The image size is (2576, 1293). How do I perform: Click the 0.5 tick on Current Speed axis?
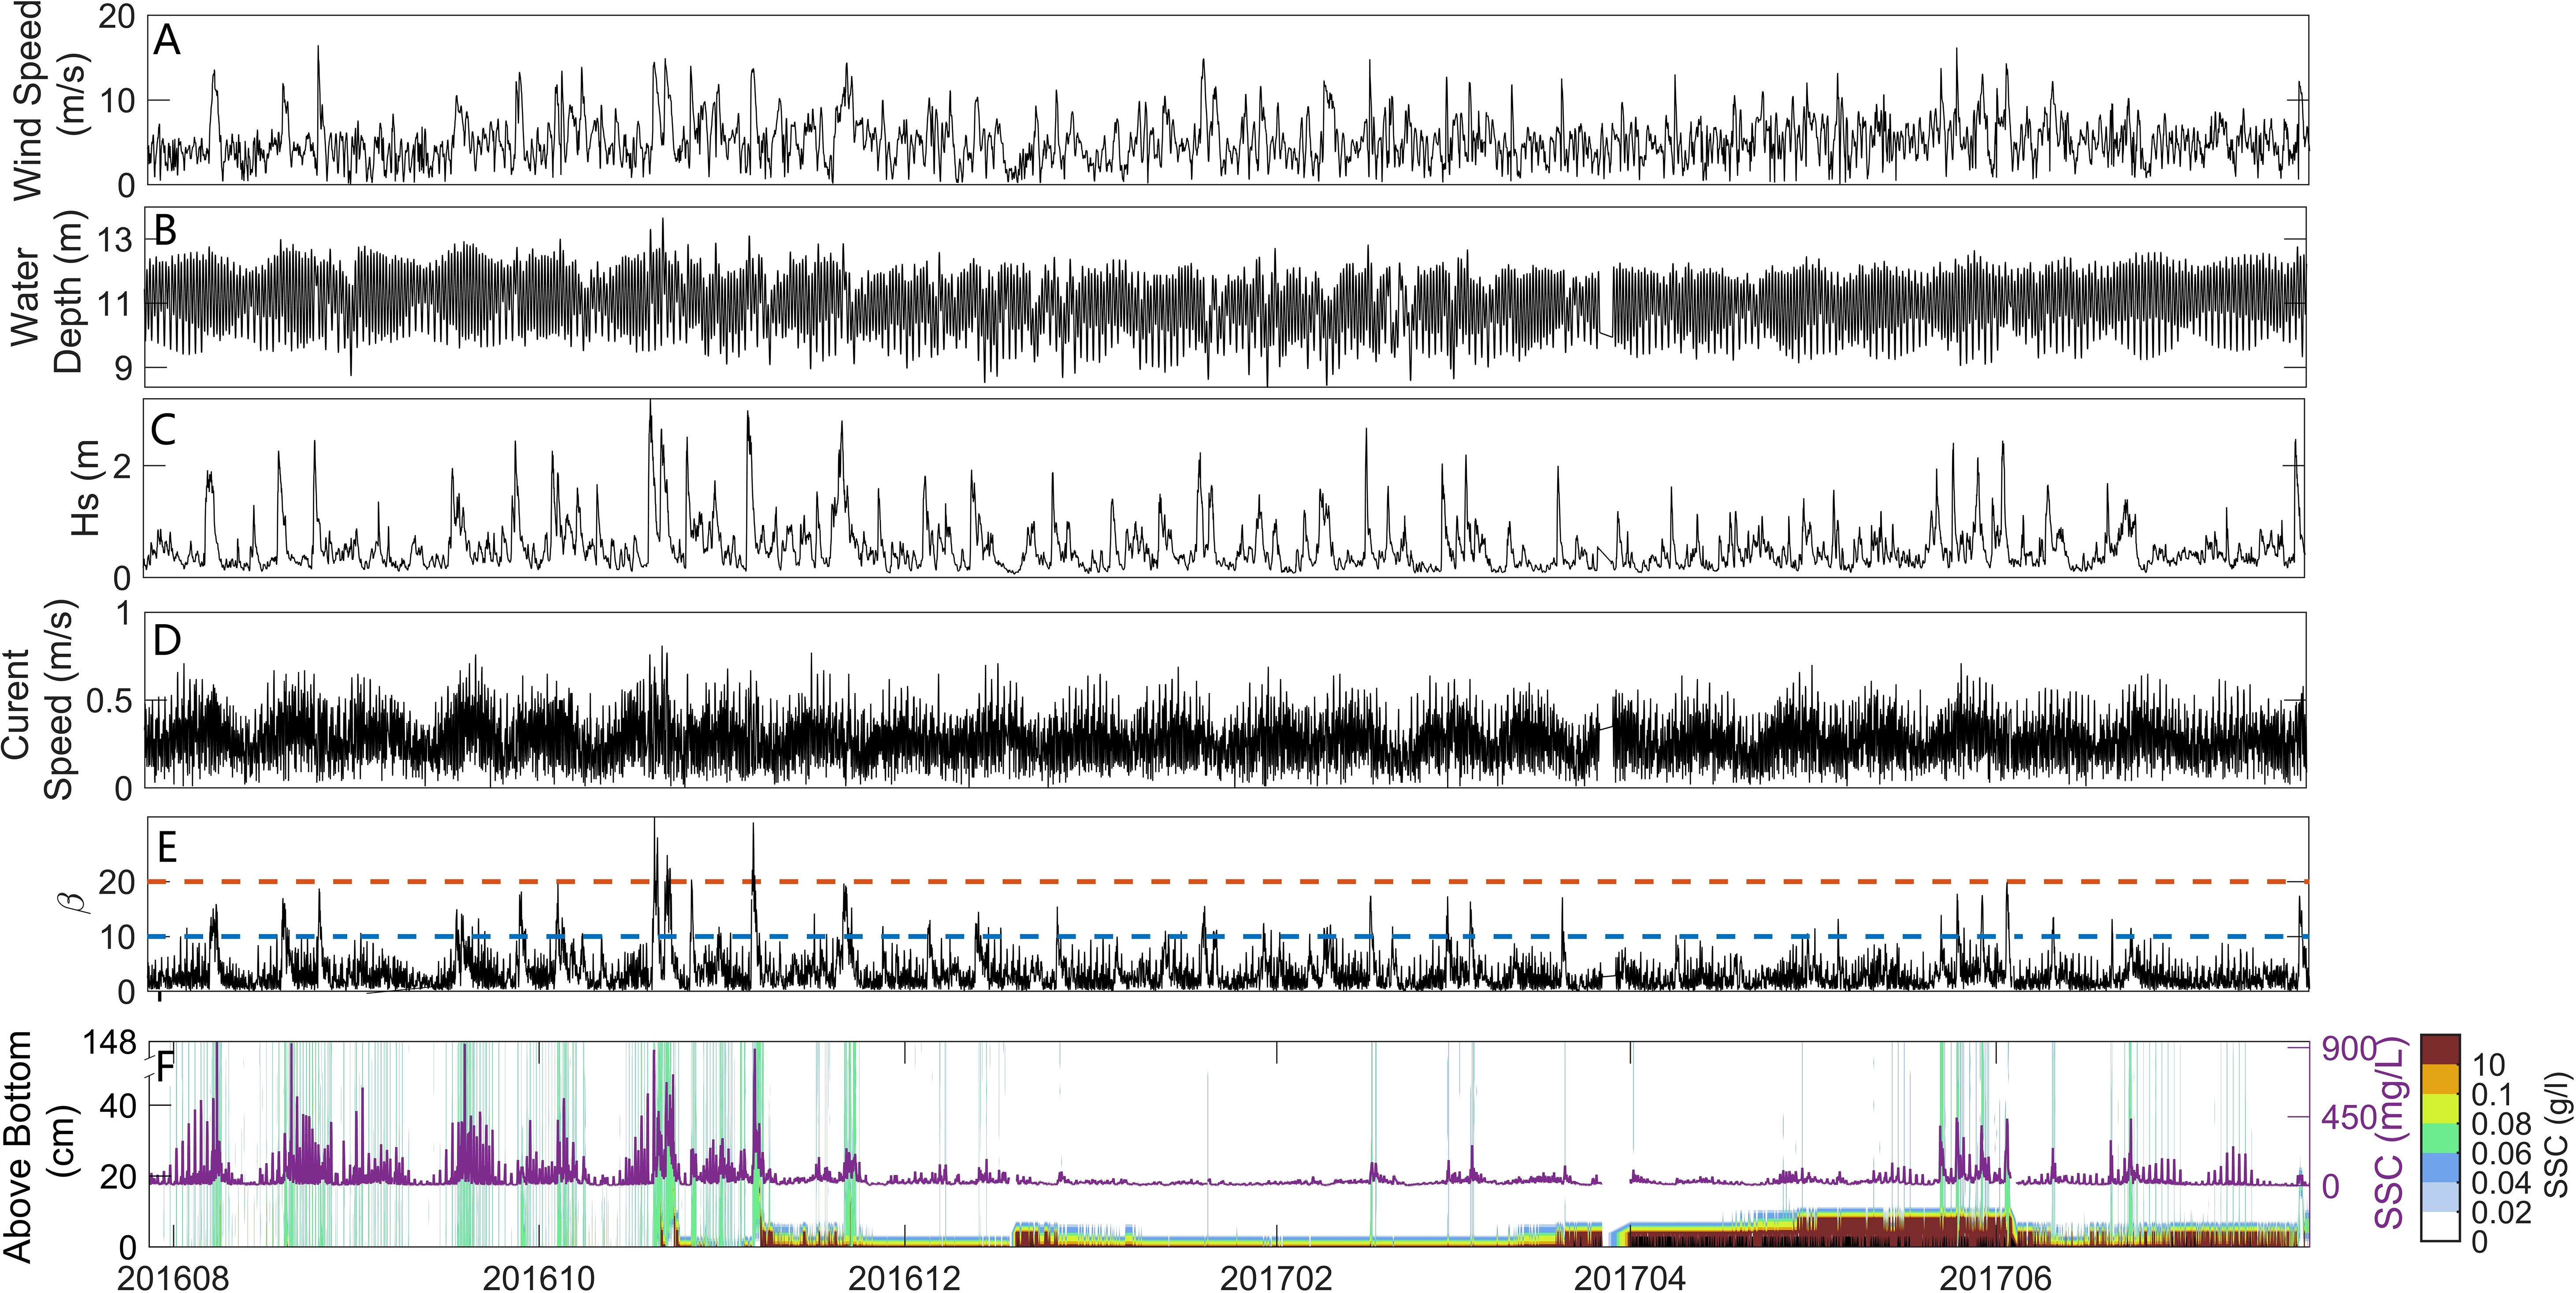point(111,701)
